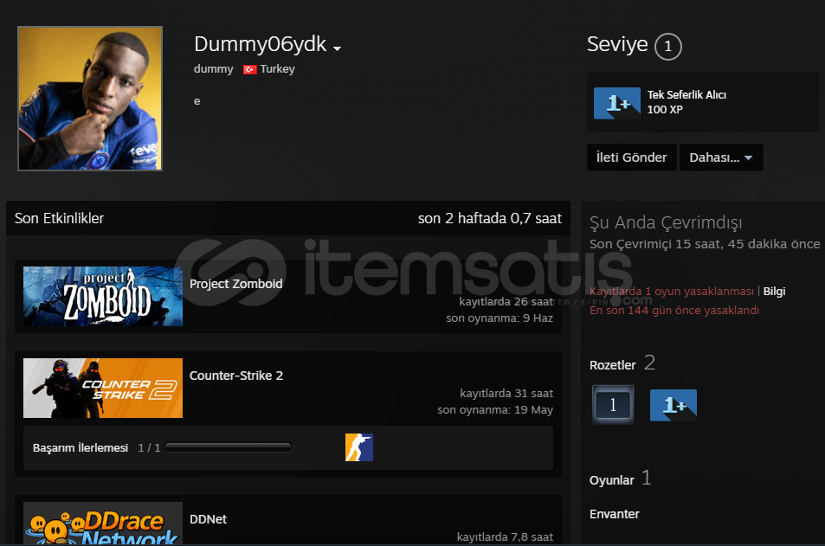Viewport: 825px width, 546px height.
Task: Click the level 1 badge under Rozetler
Action: click(x=613, y=404)
